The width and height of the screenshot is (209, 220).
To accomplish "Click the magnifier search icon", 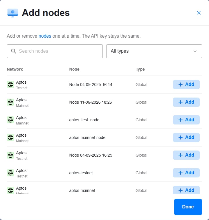I will tap(14, 51).
